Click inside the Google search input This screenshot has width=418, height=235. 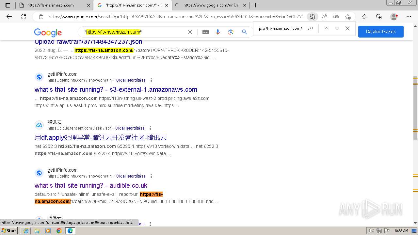coord(134,32)
